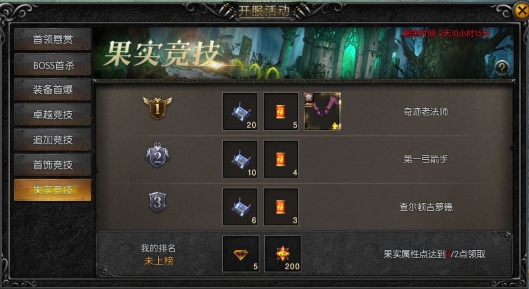Image resolution: width=529 pixels, height=289 pixels.
Task: Open the question mark help icon
Action: [x=502, y=68]
